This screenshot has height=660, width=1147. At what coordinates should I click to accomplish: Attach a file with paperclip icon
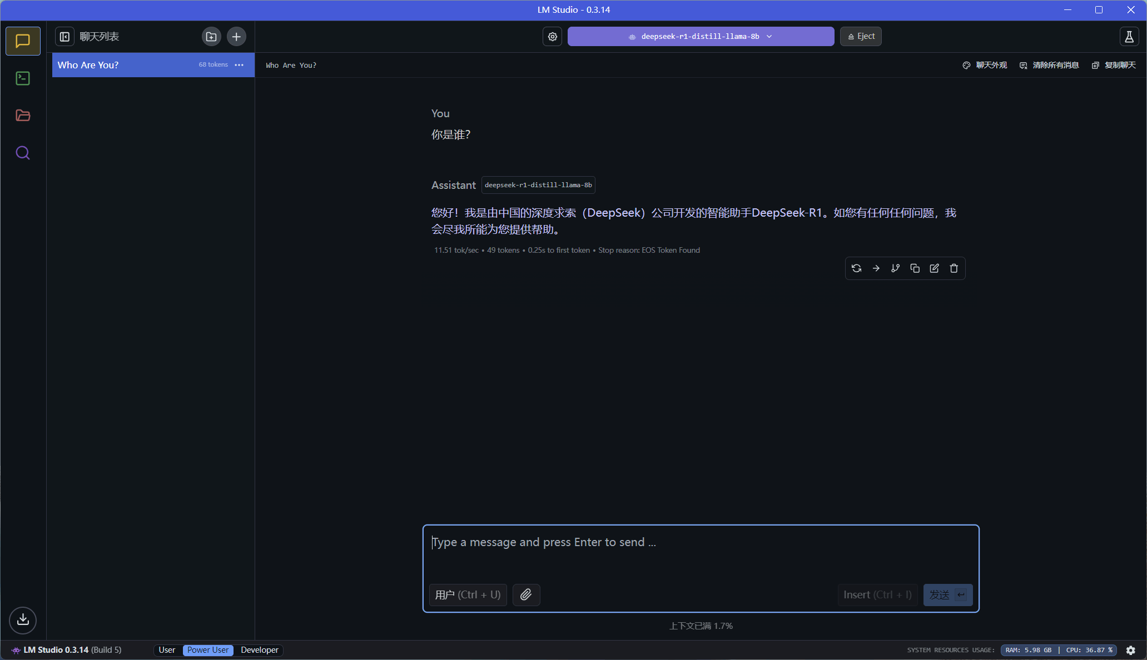click(526, 594)
